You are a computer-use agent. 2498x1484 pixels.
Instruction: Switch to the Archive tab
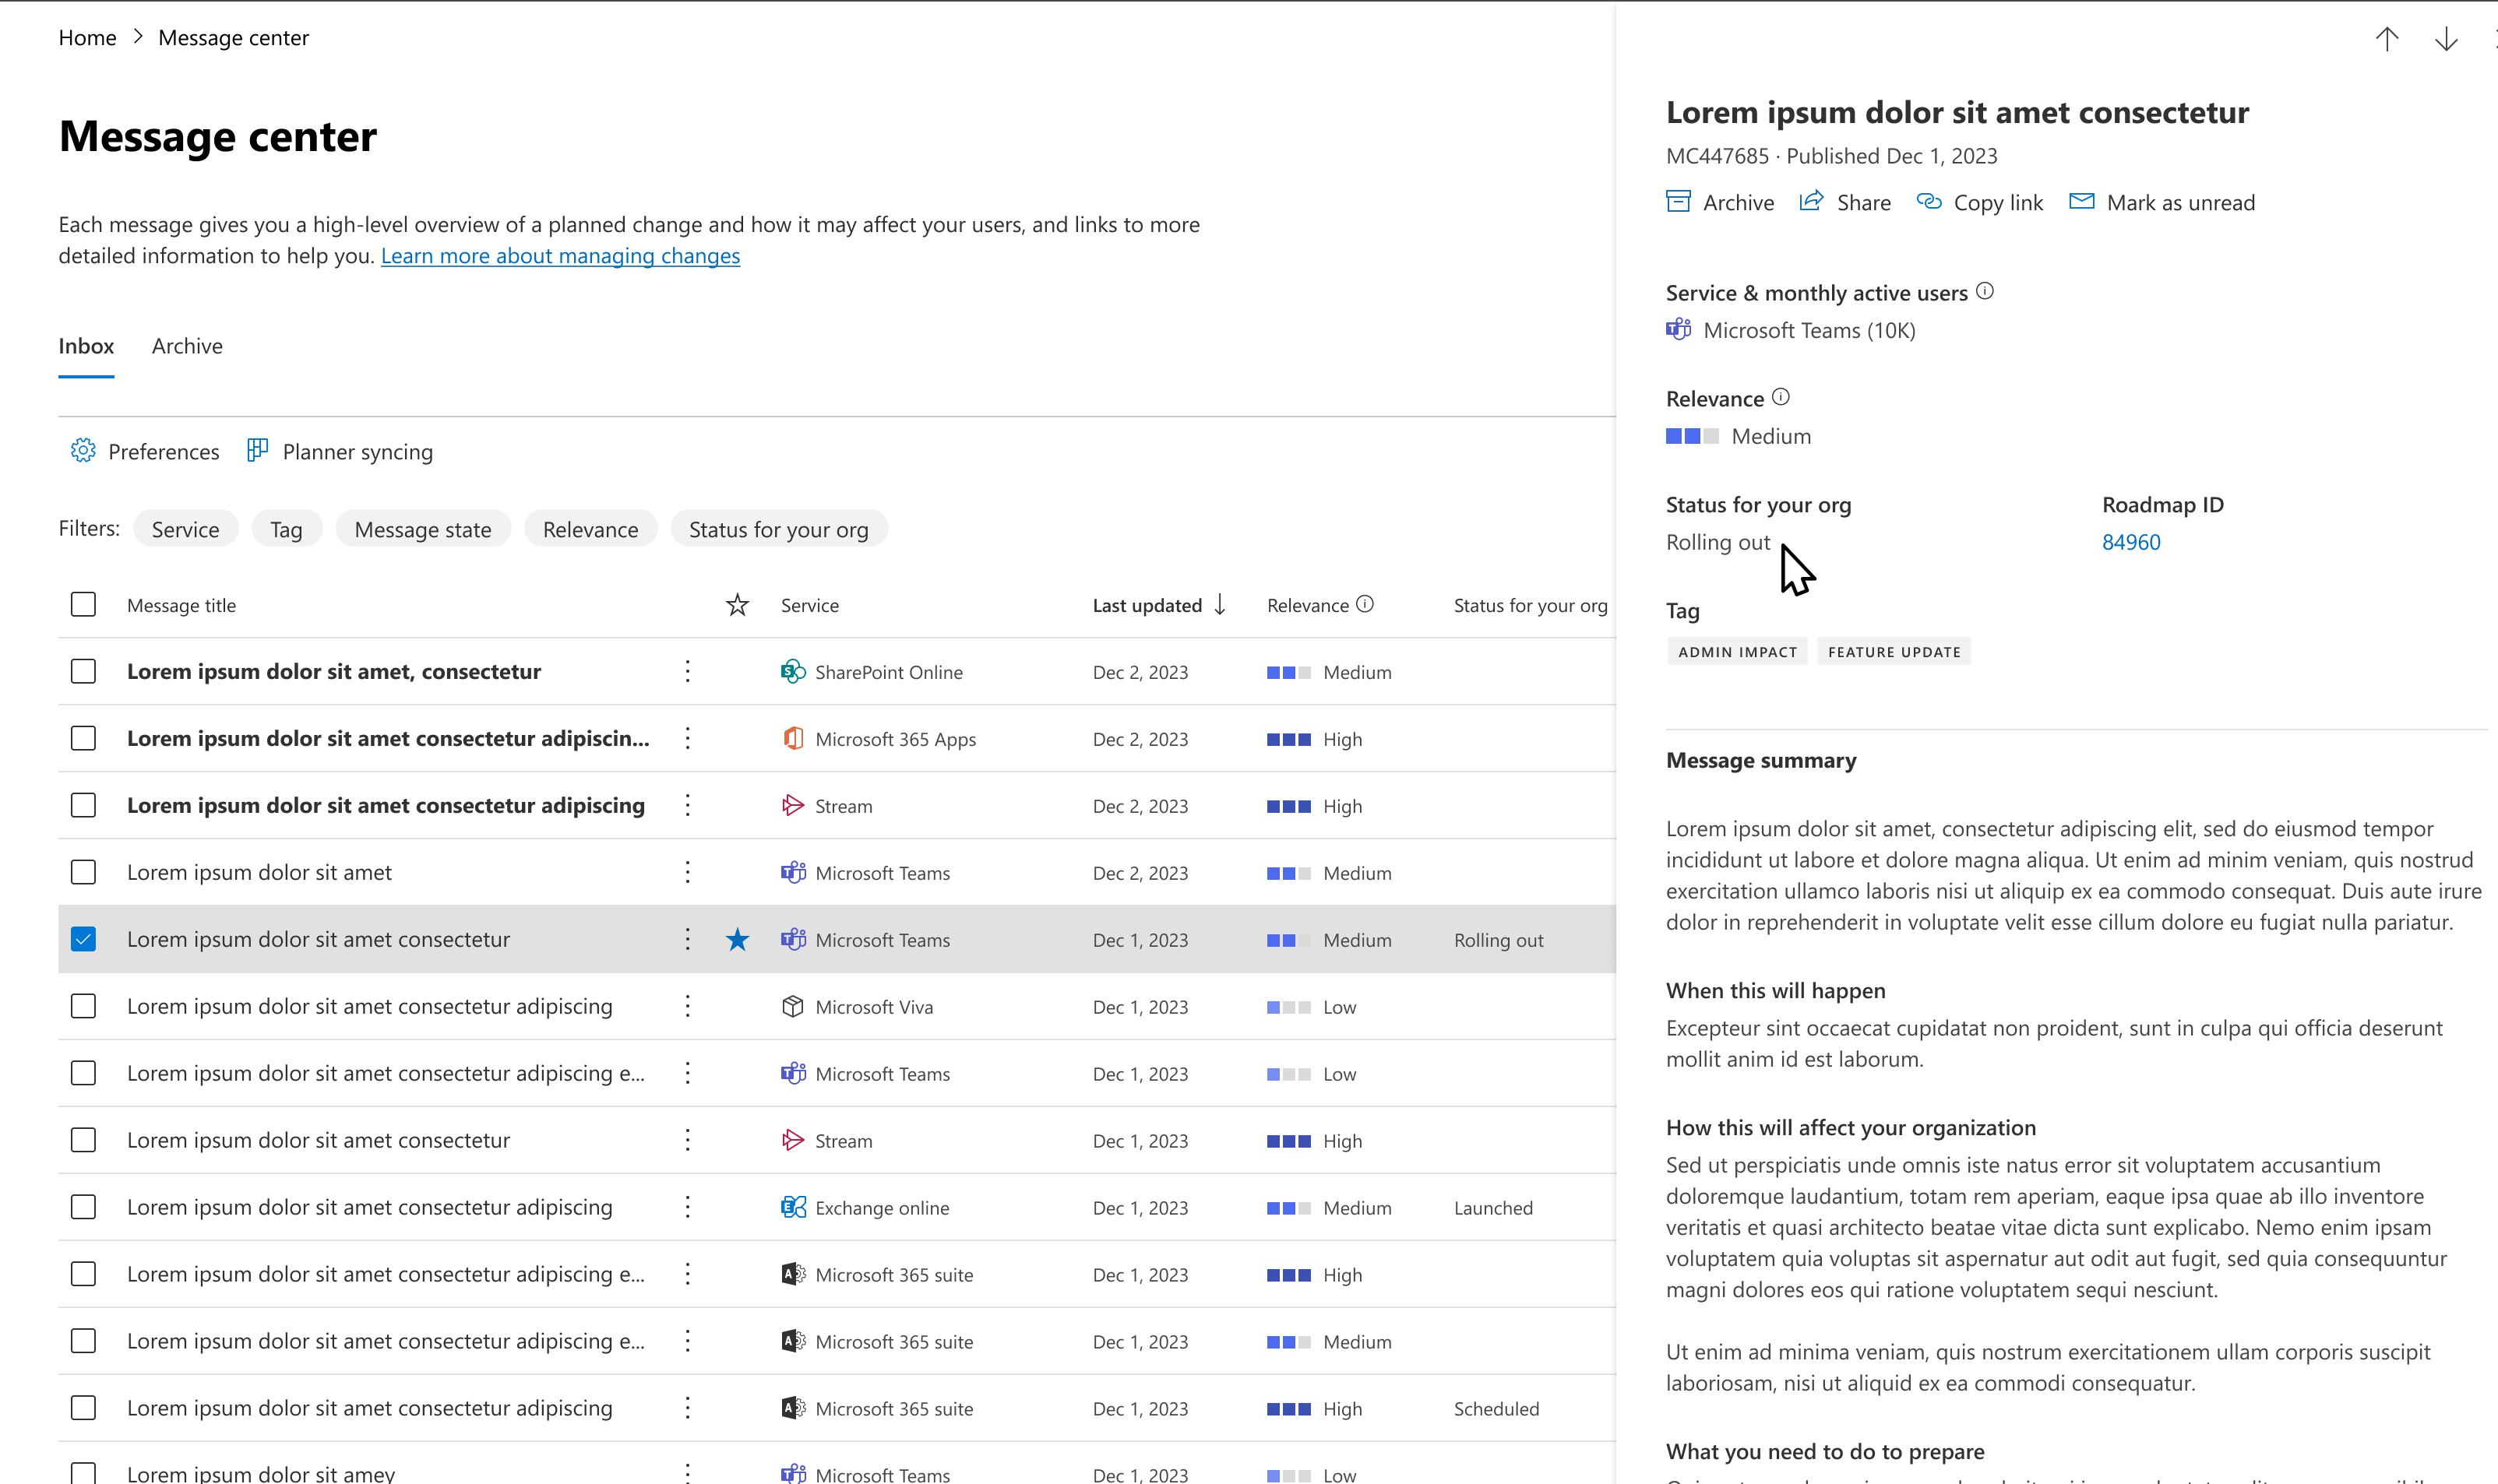[x=185, y=344]
